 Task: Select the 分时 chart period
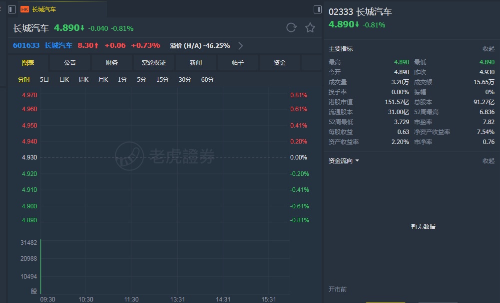24,80
